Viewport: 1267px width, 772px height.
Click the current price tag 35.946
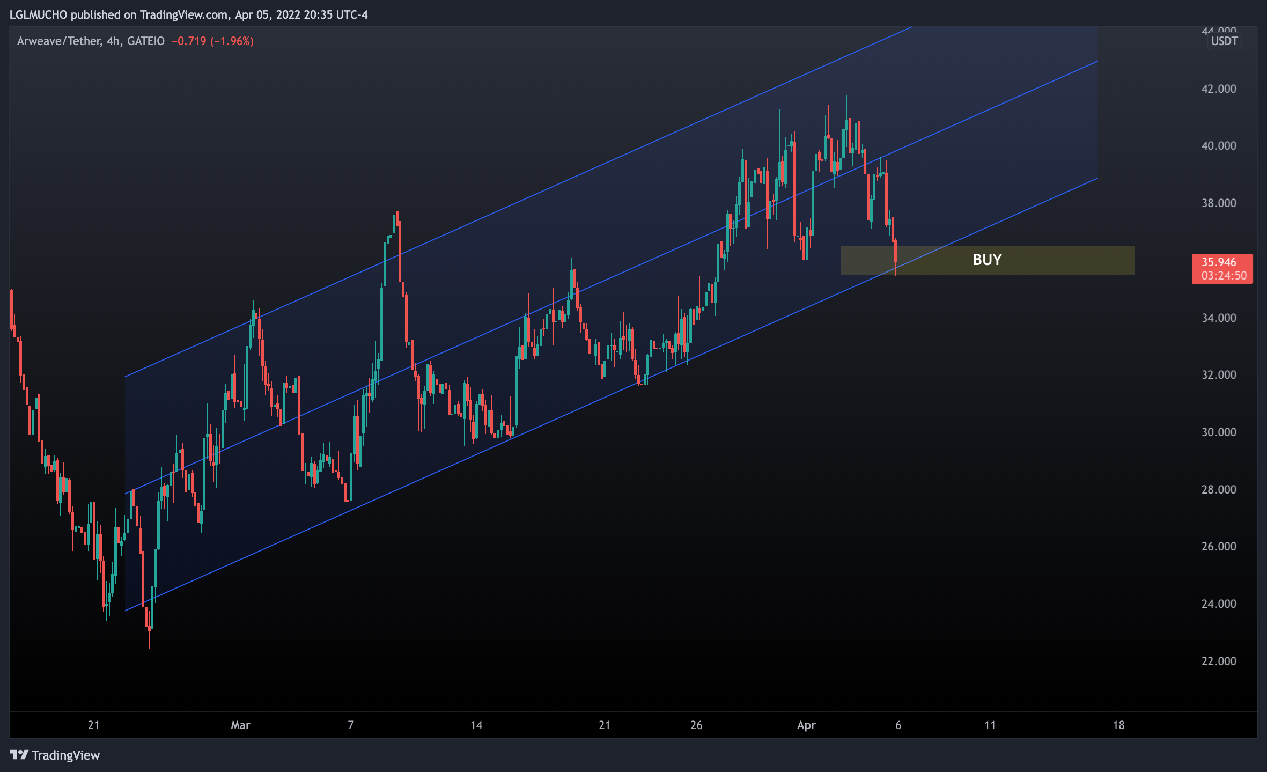click(1219, 262)
